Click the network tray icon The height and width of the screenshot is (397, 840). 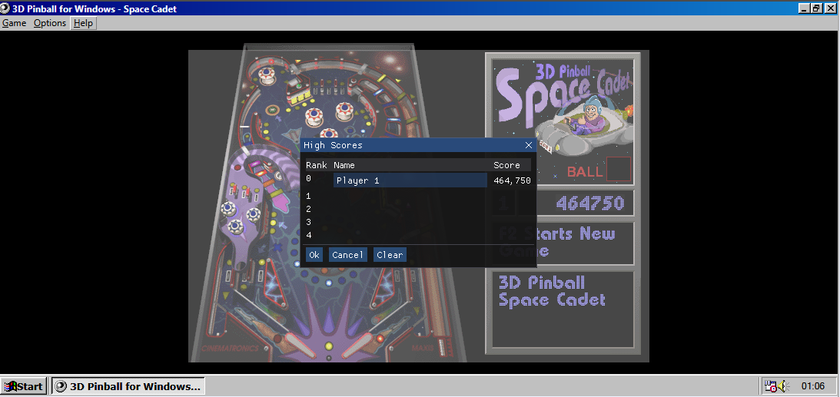tap(770, 385)
